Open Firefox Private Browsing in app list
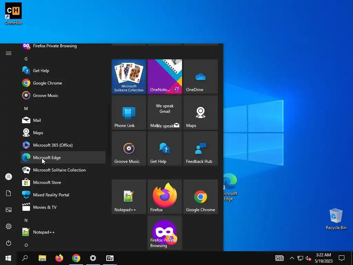Screen dimensions: 353x265 coord(63,46)
